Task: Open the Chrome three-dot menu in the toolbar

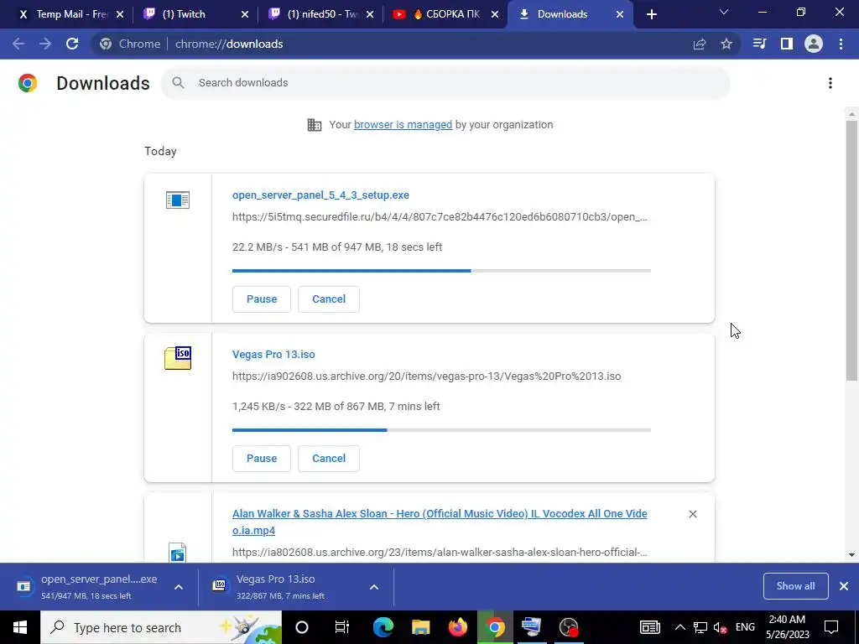Action: point(841,44)
